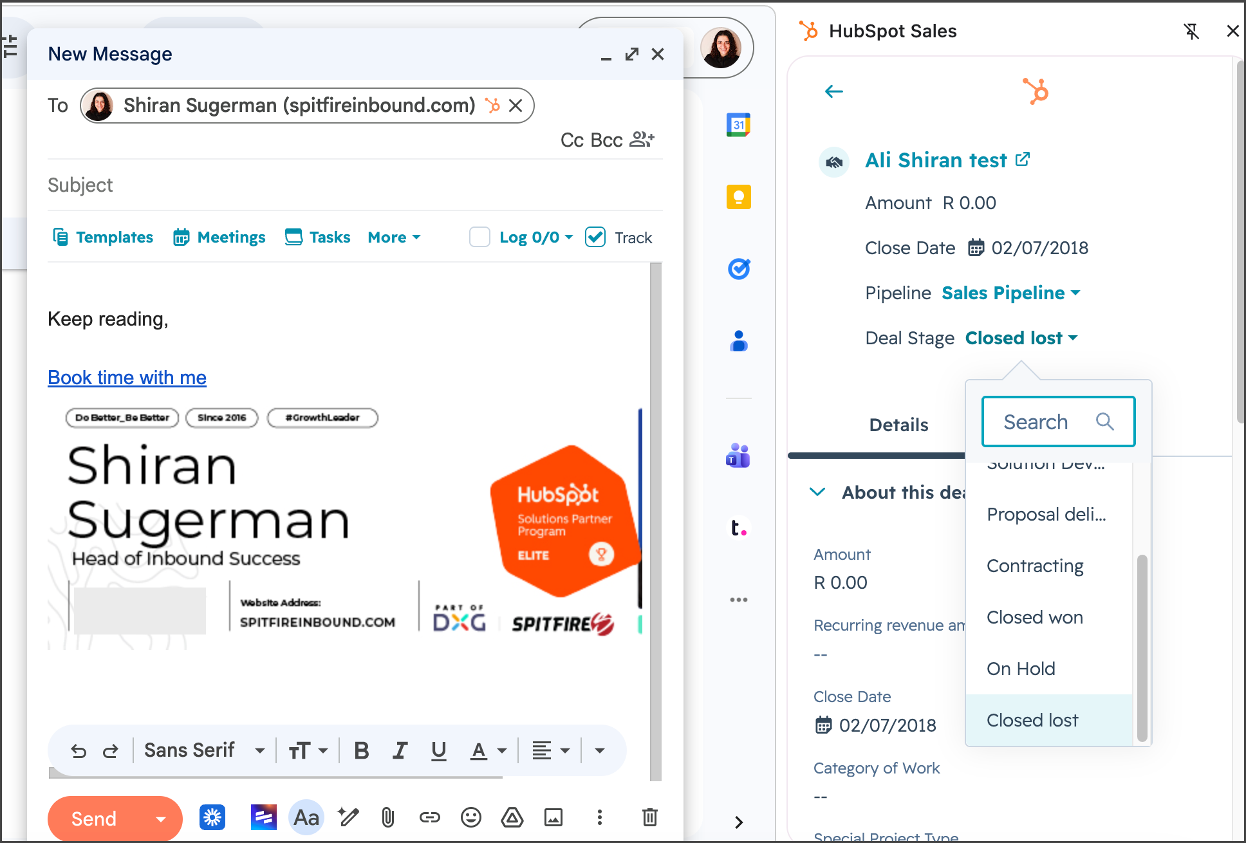Open HubSpot Tasks
This screenshot has width=1246, height=843.
coord(318,237)
